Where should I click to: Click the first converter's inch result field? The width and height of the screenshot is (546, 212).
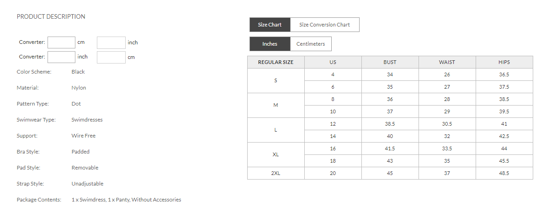pos(111,42)
